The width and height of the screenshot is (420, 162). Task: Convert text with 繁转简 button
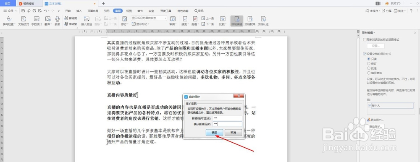71,18
